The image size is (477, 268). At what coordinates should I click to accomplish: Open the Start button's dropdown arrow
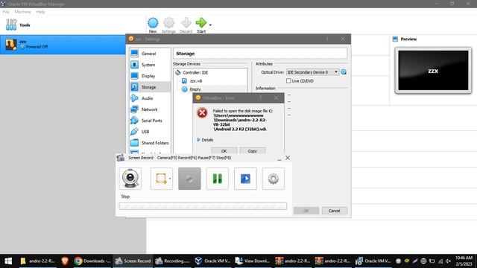coord(210,25)
